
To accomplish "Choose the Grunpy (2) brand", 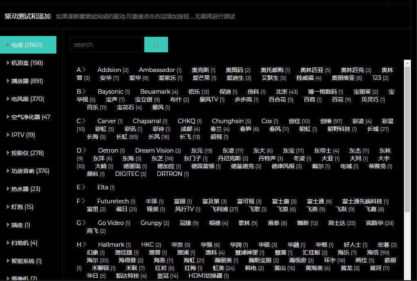I will click(x=155, y=223).
